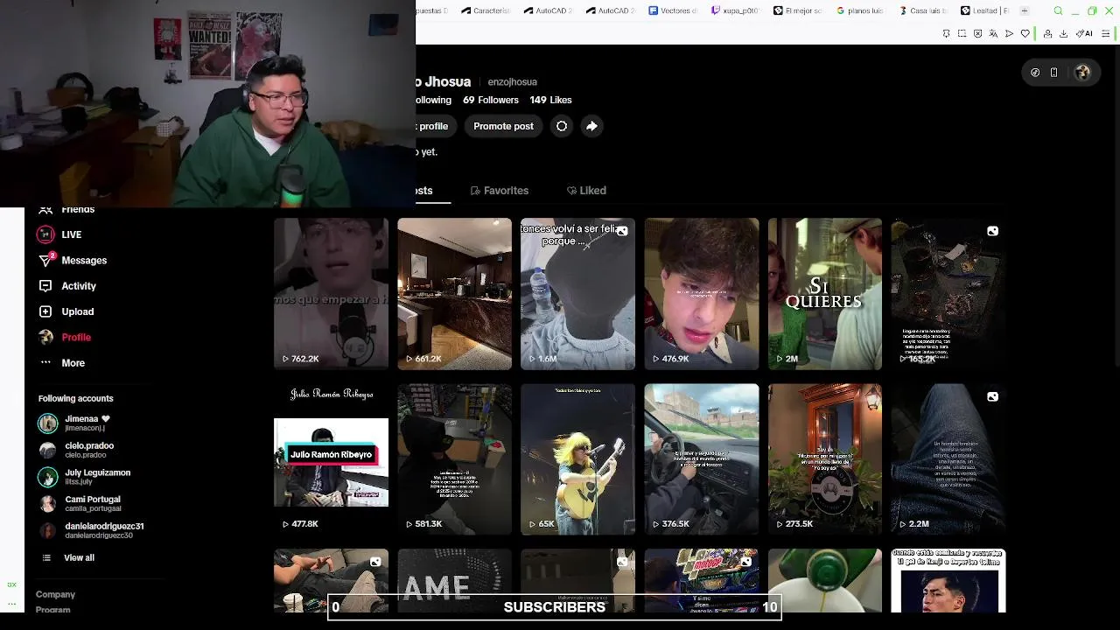This screenshot has height=630, width=1120.
Task: Click the browser downloads icon
Action: pyautogui.click(x=1063, y=33)
